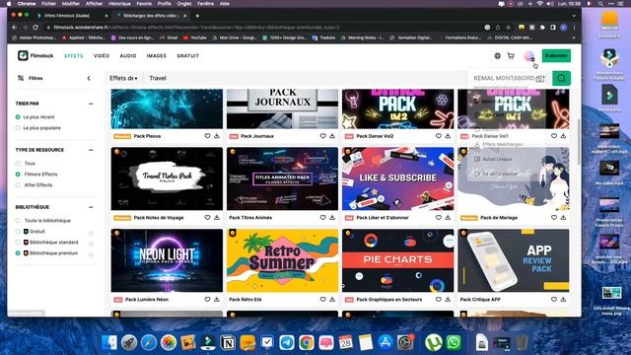Favorite Pack Notes de Voyage

click(207, 217)
